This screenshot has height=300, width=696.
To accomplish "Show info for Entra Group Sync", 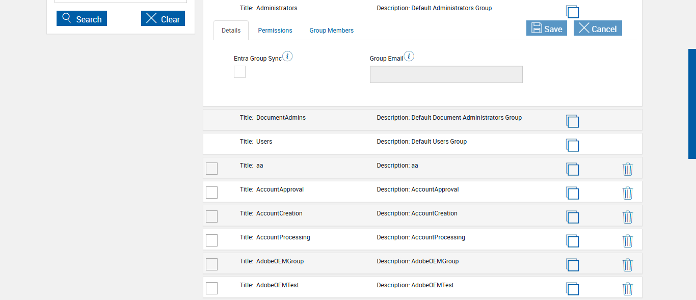I will (x=287, y=57).
